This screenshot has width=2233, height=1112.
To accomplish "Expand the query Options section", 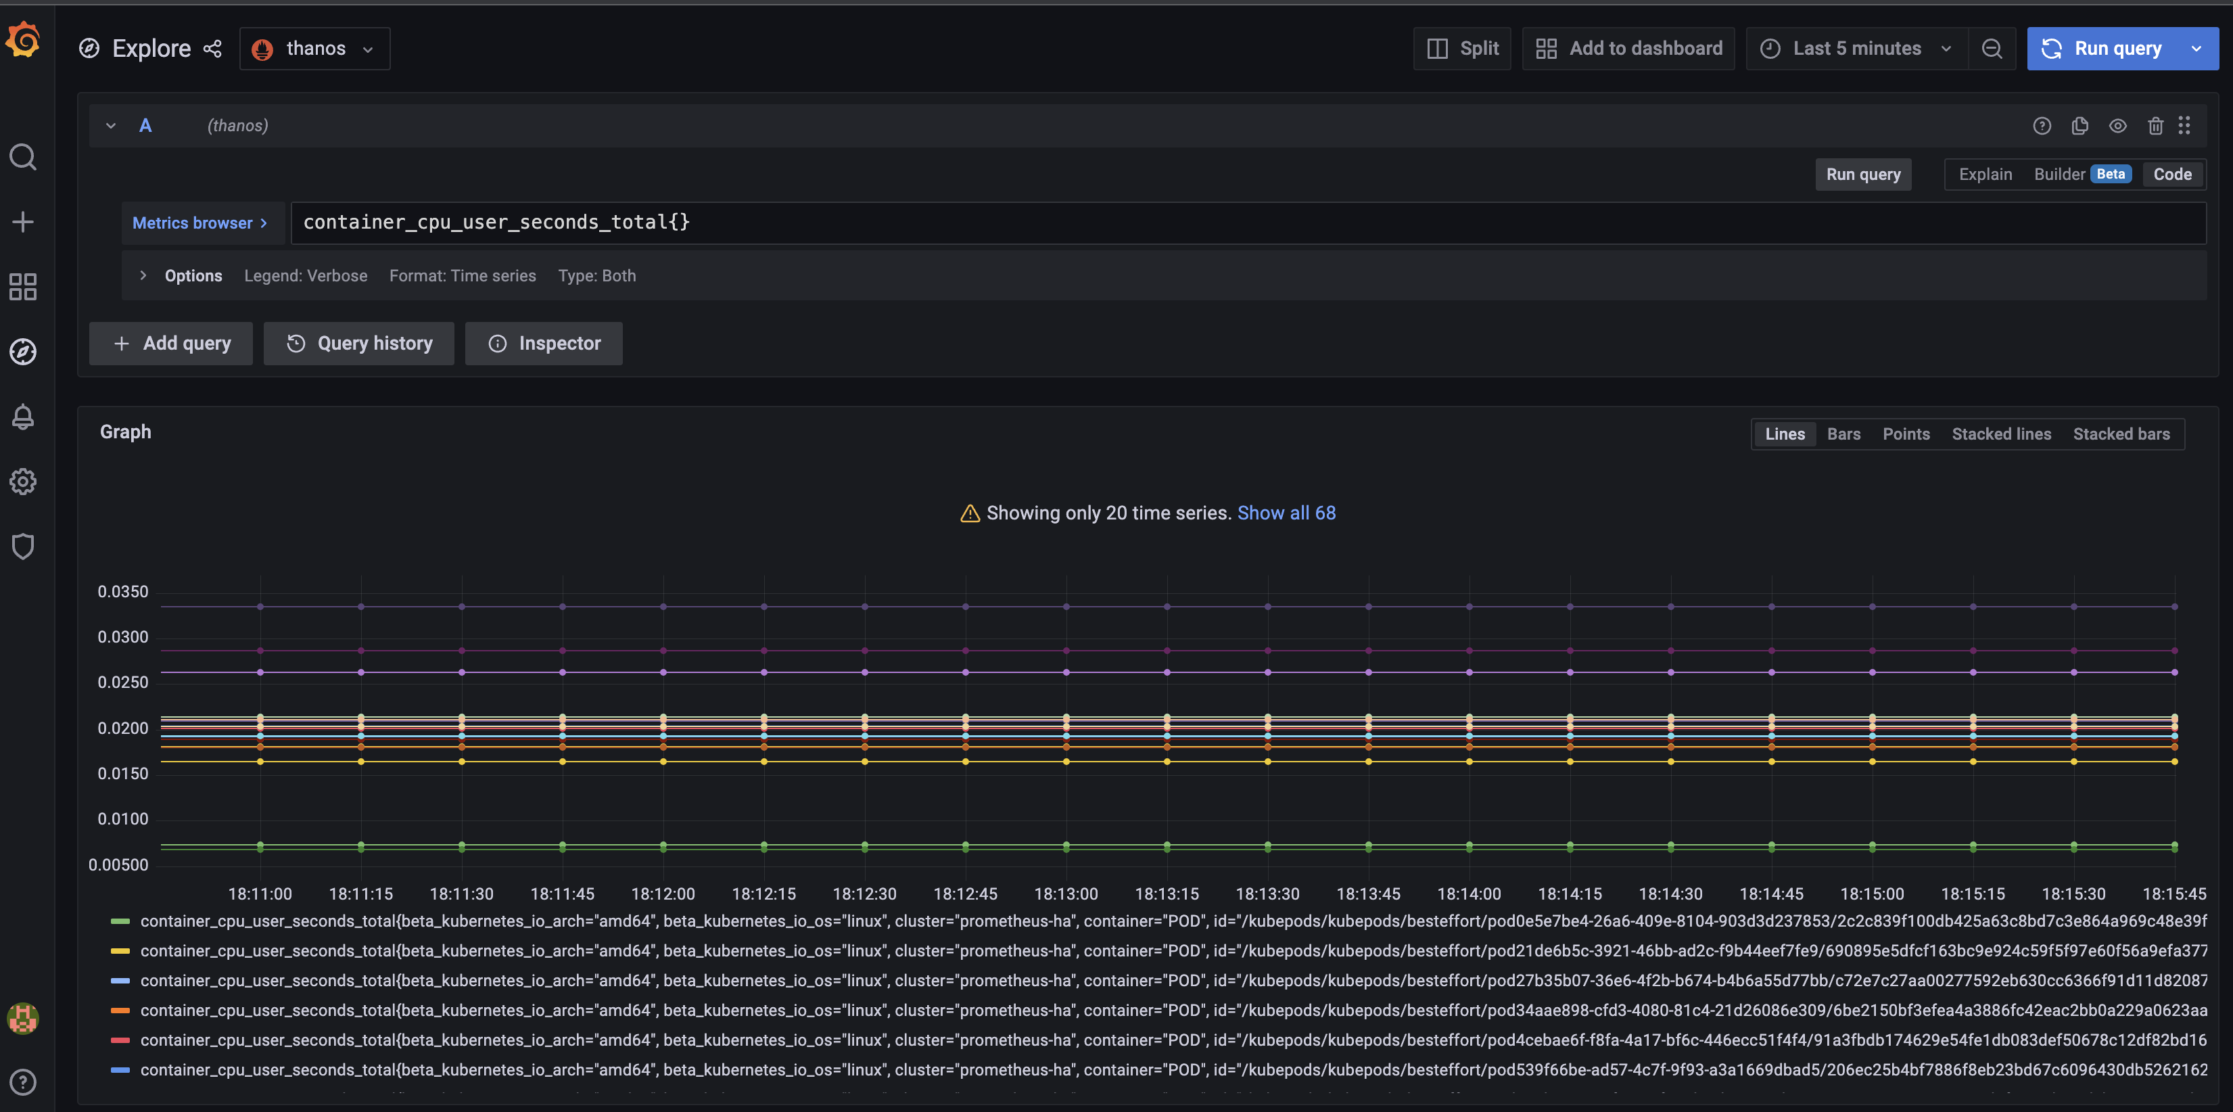I will 143,275.
